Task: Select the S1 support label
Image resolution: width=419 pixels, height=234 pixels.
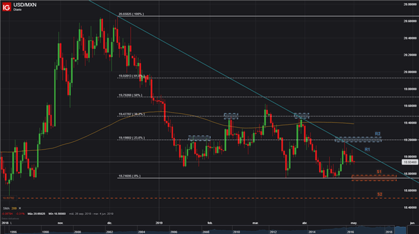Action: click(379, 172)
